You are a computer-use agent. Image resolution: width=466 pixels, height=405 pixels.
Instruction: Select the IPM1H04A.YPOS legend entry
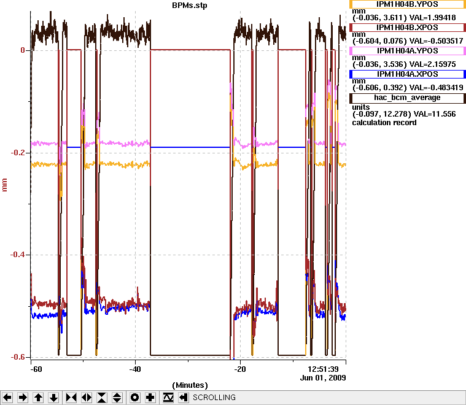click(x=408, y=51)
